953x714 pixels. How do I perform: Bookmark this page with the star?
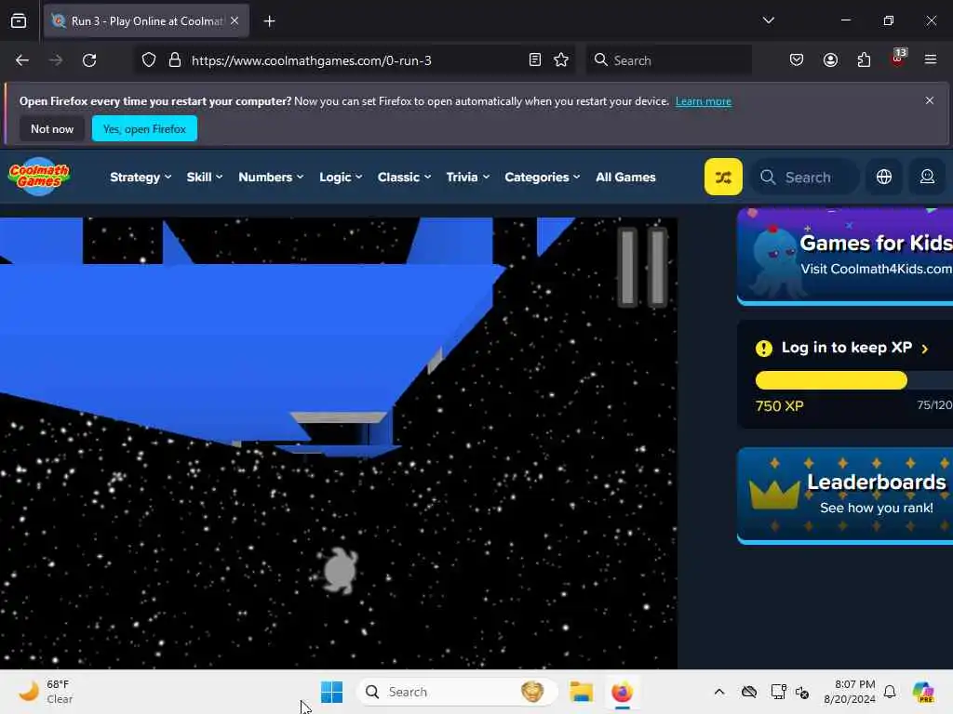tap(561, 60)
